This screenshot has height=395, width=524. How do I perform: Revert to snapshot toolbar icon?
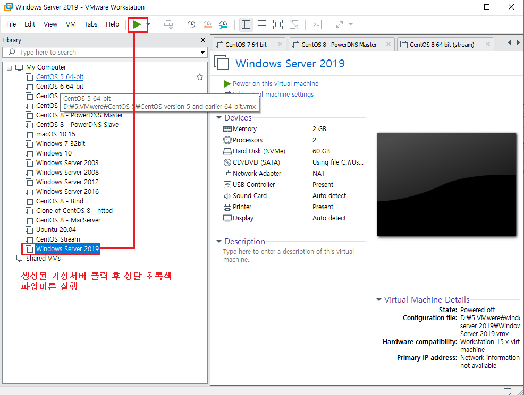207,24
